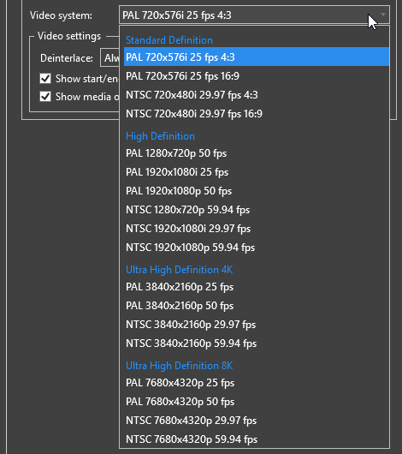Choose NTSC 720x480i 29.97 fps 16:9

click(257, 114)
